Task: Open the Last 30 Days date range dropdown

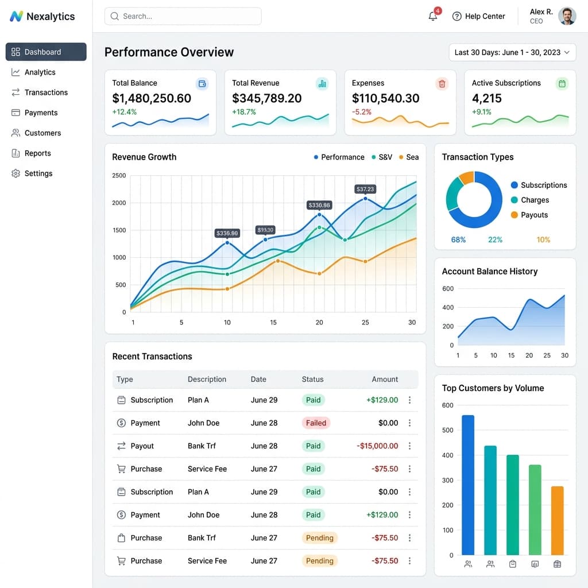Action: point(512,52)
